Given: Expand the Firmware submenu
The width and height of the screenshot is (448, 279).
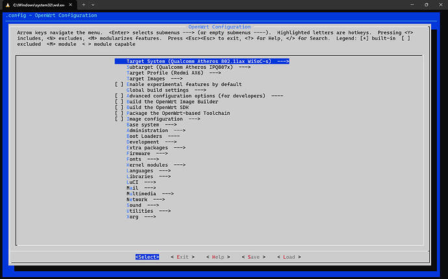Looking at the screenshot, I should pyautogui.click(x=147, y=153).
